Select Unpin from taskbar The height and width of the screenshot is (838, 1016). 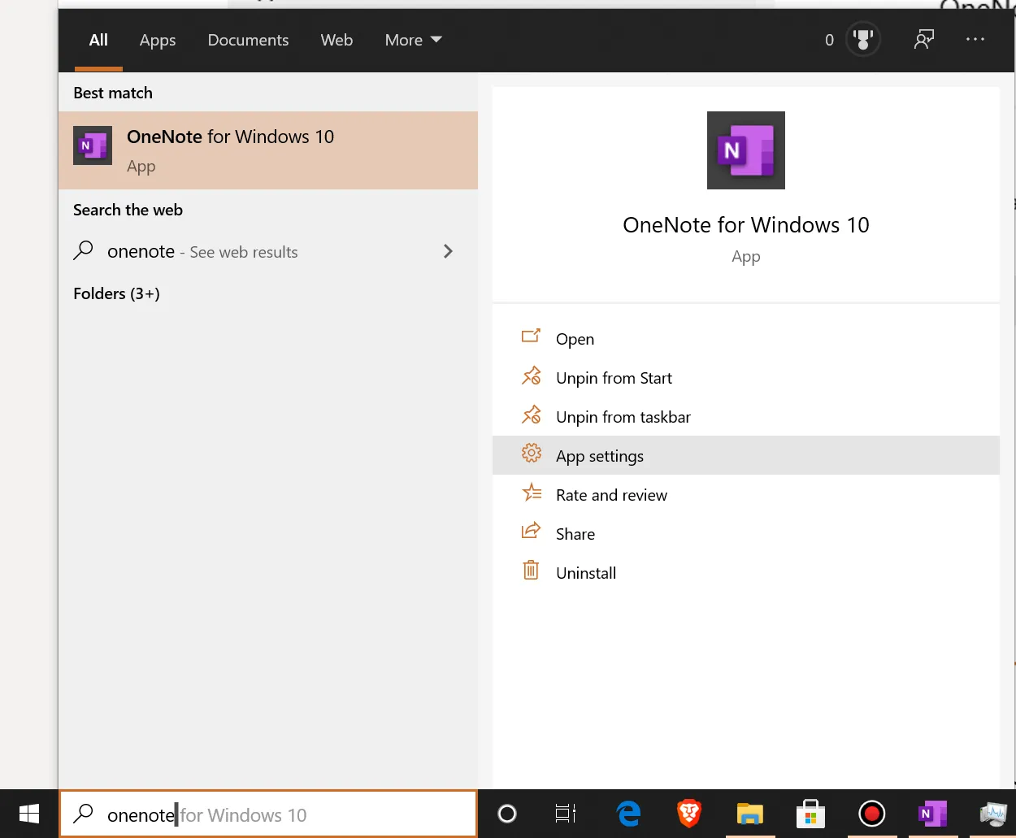[746, 417]
